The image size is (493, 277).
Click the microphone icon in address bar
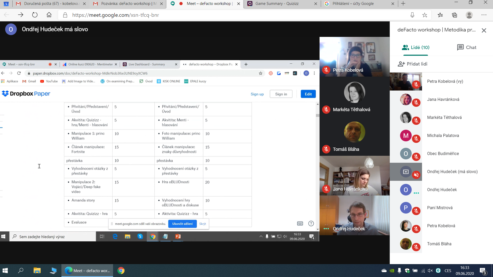tap(412, 15)
